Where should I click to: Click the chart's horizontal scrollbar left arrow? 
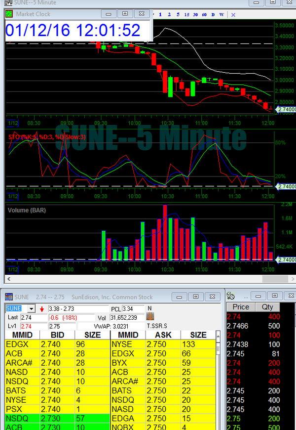[x=8, y=279]
